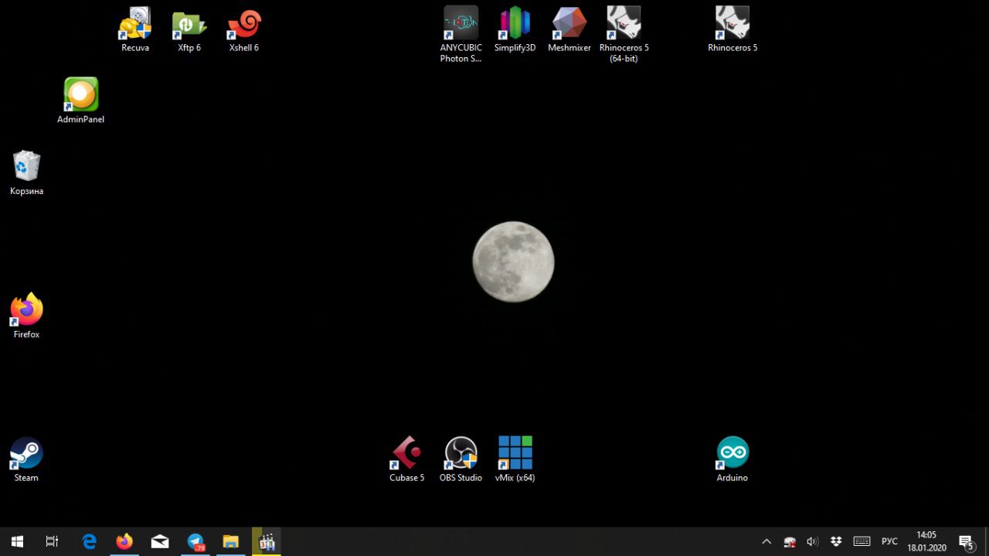Open the Dropbox tray icon
The width and height of the screenshot is (989, 556).
(835, 541)
